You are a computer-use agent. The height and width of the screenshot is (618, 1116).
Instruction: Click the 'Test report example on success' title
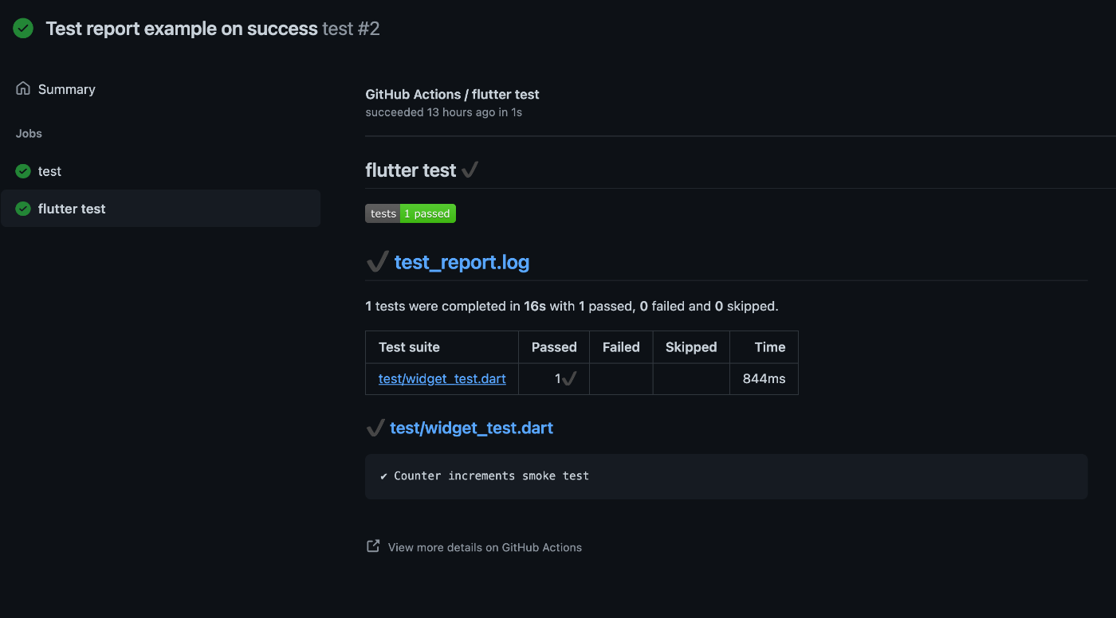click(x=182, y=29)
